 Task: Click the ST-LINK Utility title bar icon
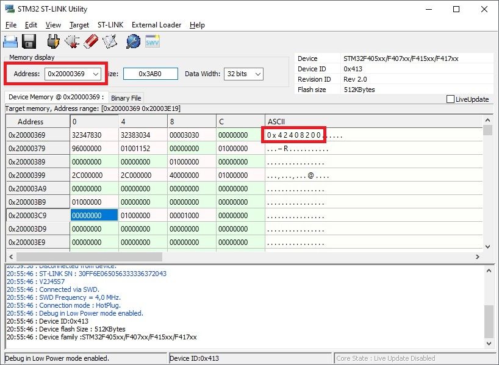click(x=10, y=9)
